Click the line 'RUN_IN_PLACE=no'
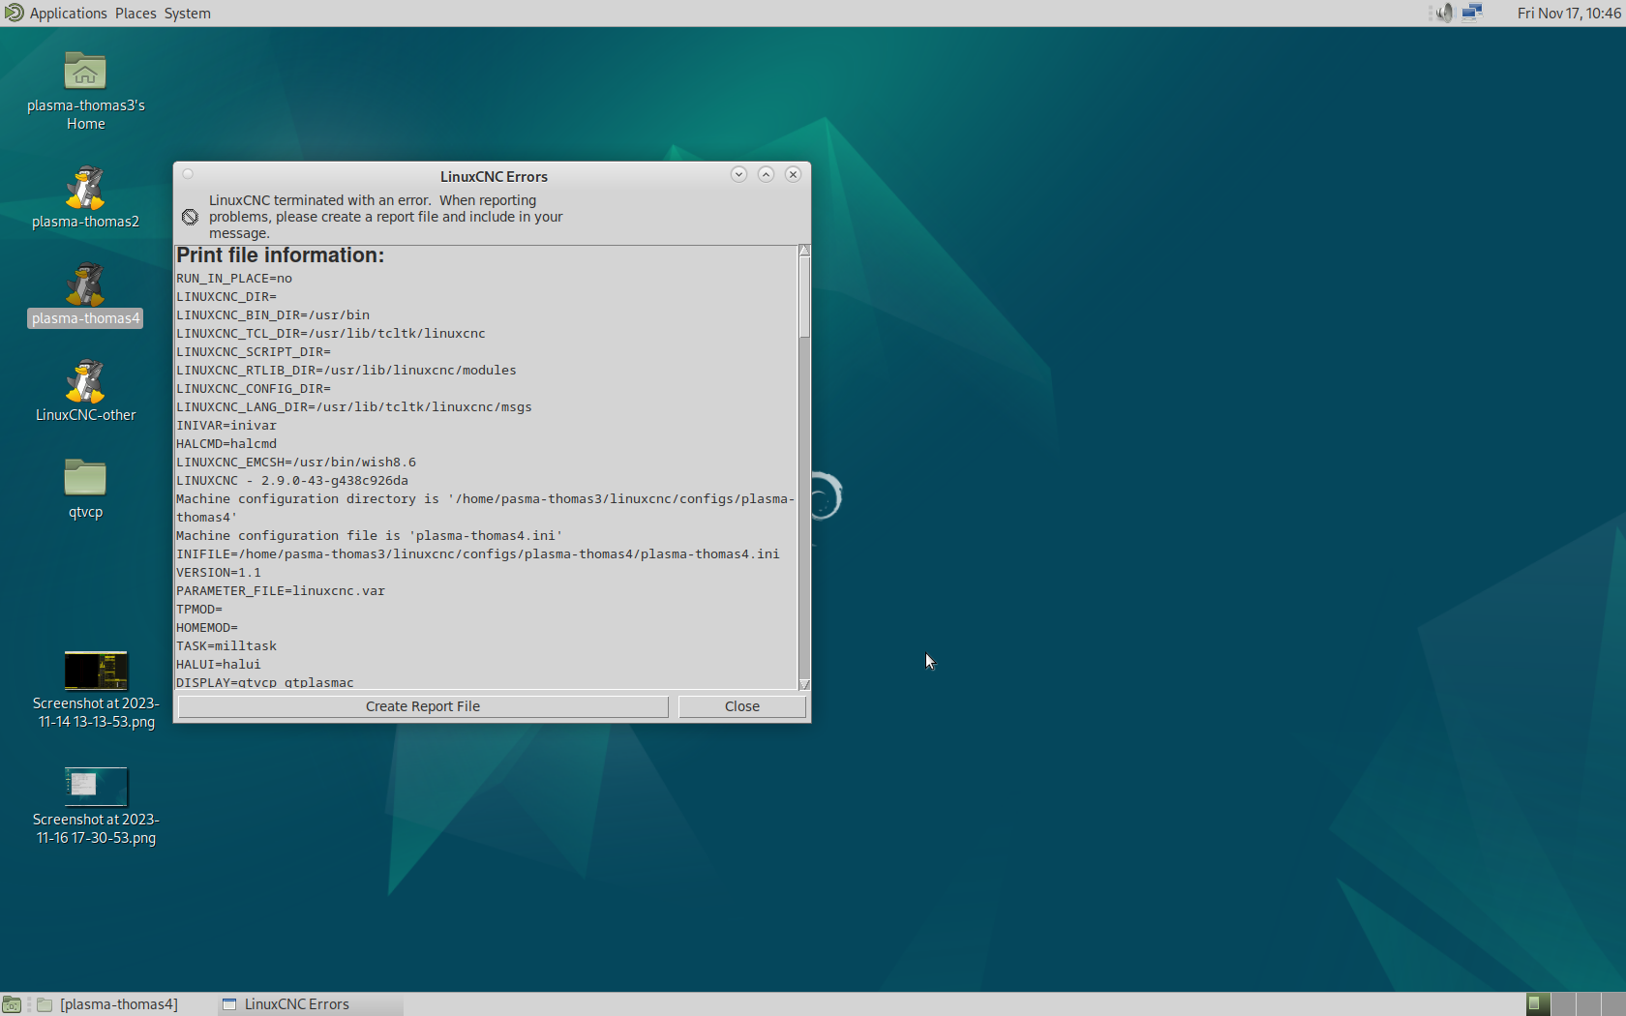Image resolution: width=1626 pixels, height=1016 pixels. 234,279
